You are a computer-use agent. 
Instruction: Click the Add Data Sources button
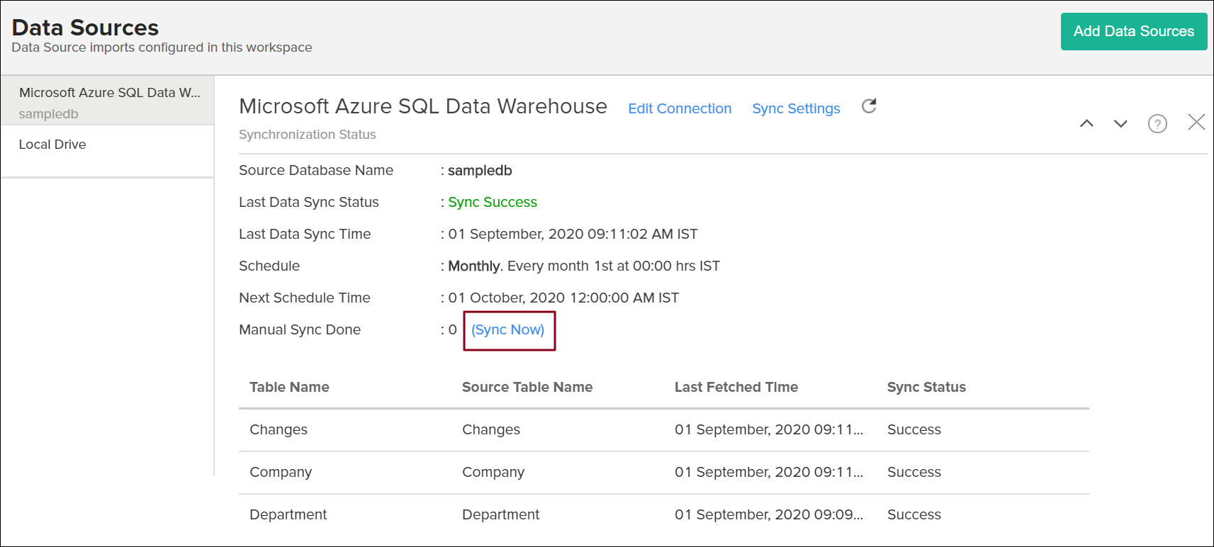(1133, 31)
